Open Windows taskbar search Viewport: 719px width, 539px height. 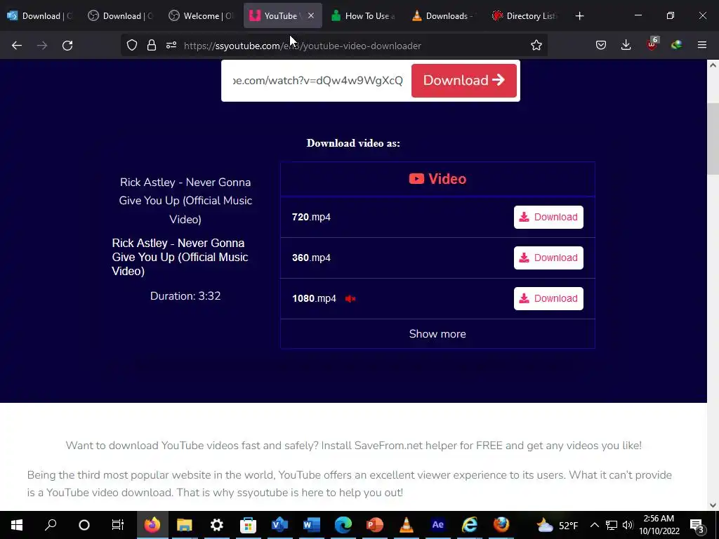51,525
